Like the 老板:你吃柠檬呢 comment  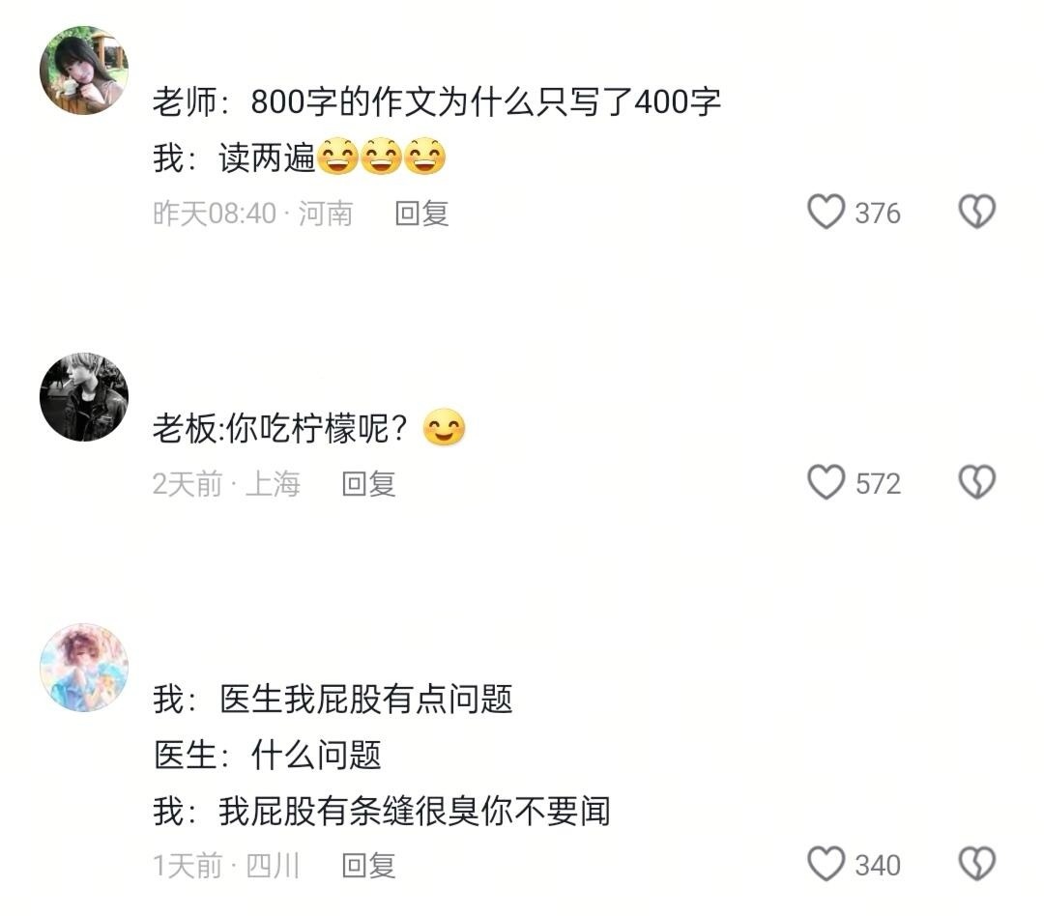coord(826,482)
